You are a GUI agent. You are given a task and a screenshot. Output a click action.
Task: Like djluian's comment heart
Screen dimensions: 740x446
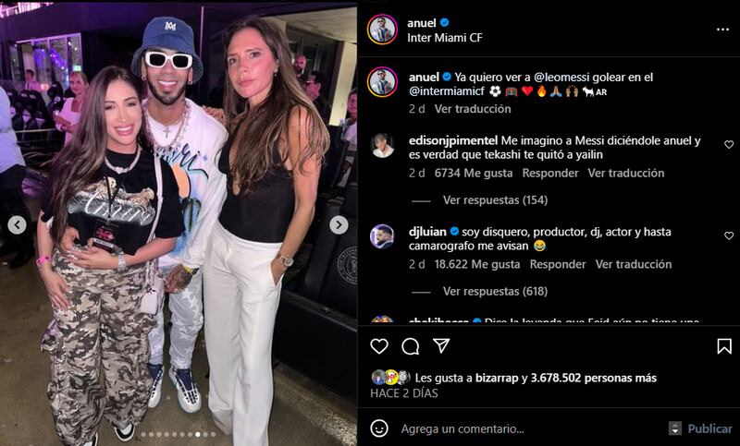[x=729, y=235]
